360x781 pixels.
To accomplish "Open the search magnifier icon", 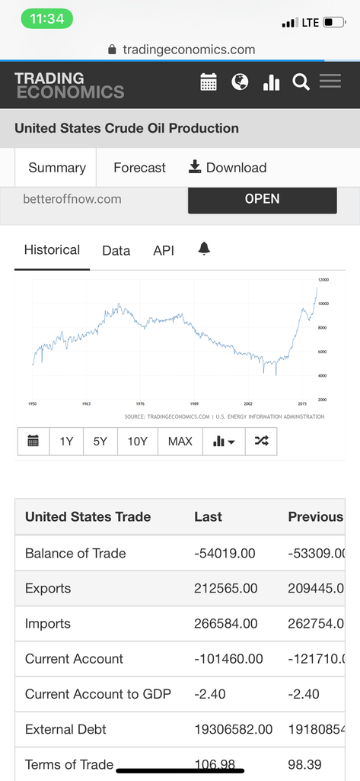I will click(301, 82).
